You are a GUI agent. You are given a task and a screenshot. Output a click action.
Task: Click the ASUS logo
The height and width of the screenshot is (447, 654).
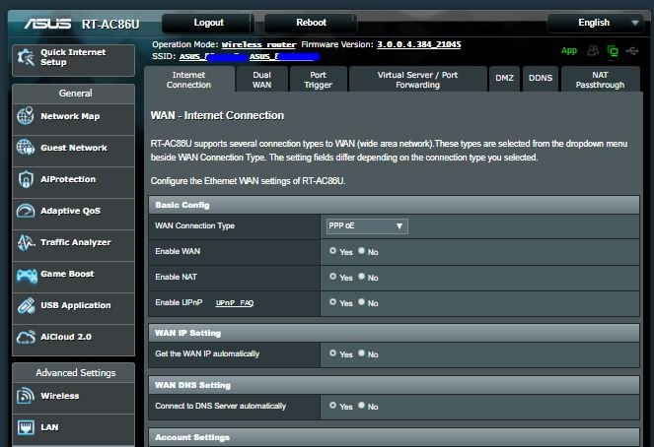pyautogui.click(x=47, y=24)
